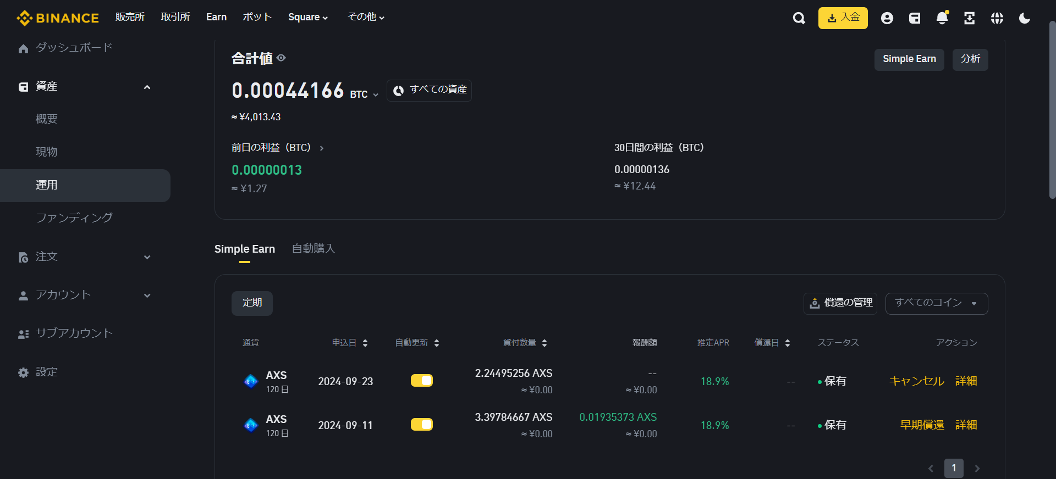
Task: Click the vertical page scrollbar
Action: (1052, 110)
